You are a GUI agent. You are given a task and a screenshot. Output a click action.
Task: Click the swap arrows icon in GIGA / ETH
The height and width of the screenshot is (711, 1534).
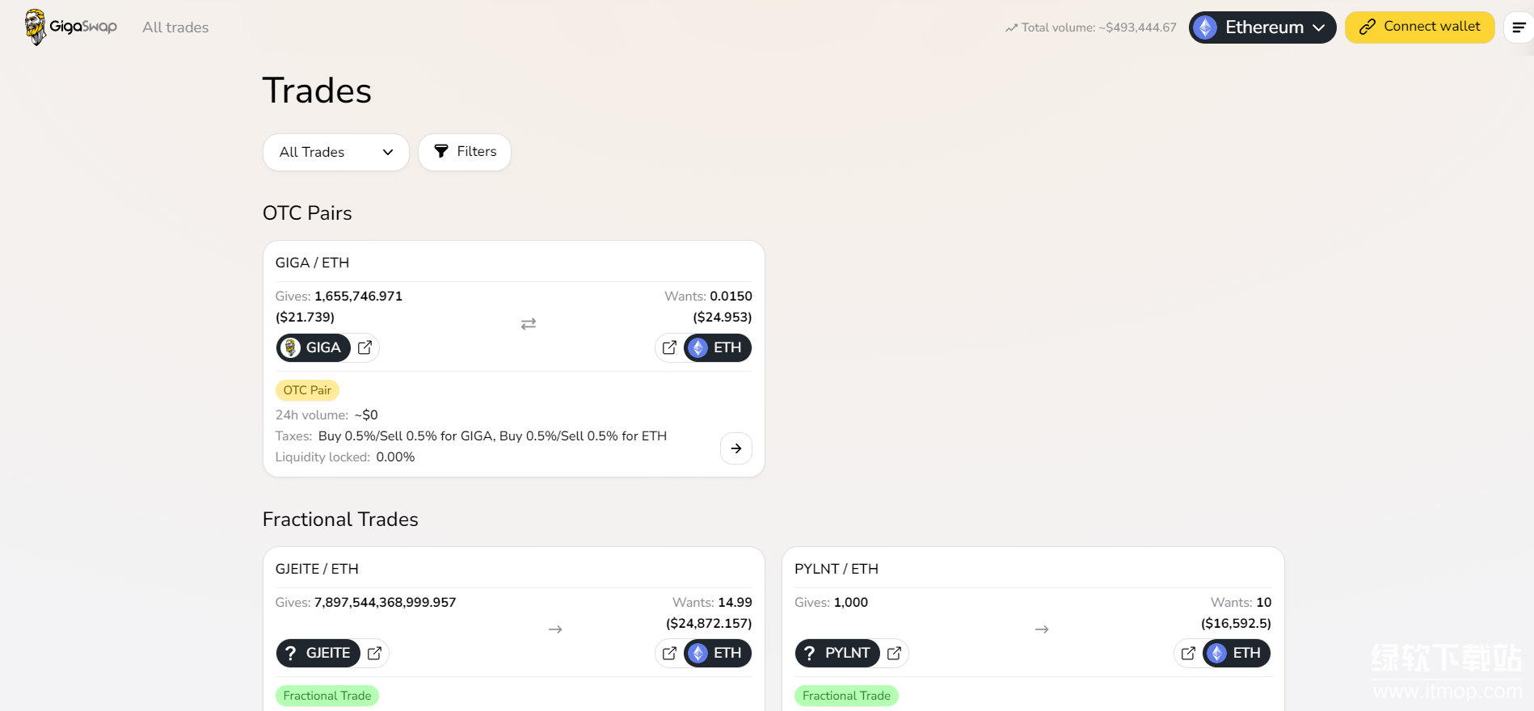pyautogui.click(x=529, y=324)
